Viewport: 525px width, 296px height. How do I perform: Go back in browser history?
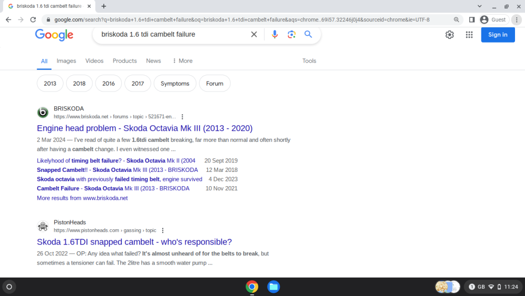(x=8, y=20)
